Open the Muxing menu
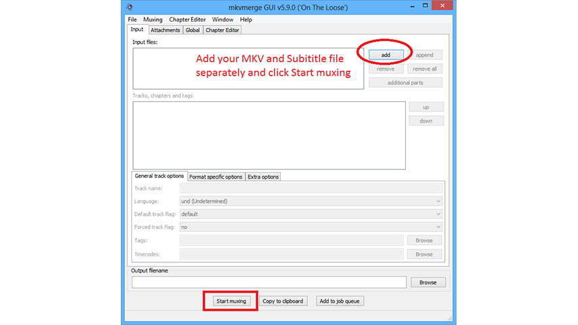578x325 pixels. tap(153, 20)
